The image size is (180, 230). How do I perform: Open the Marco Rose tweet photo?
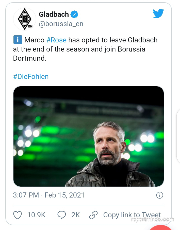click(88, 137)
